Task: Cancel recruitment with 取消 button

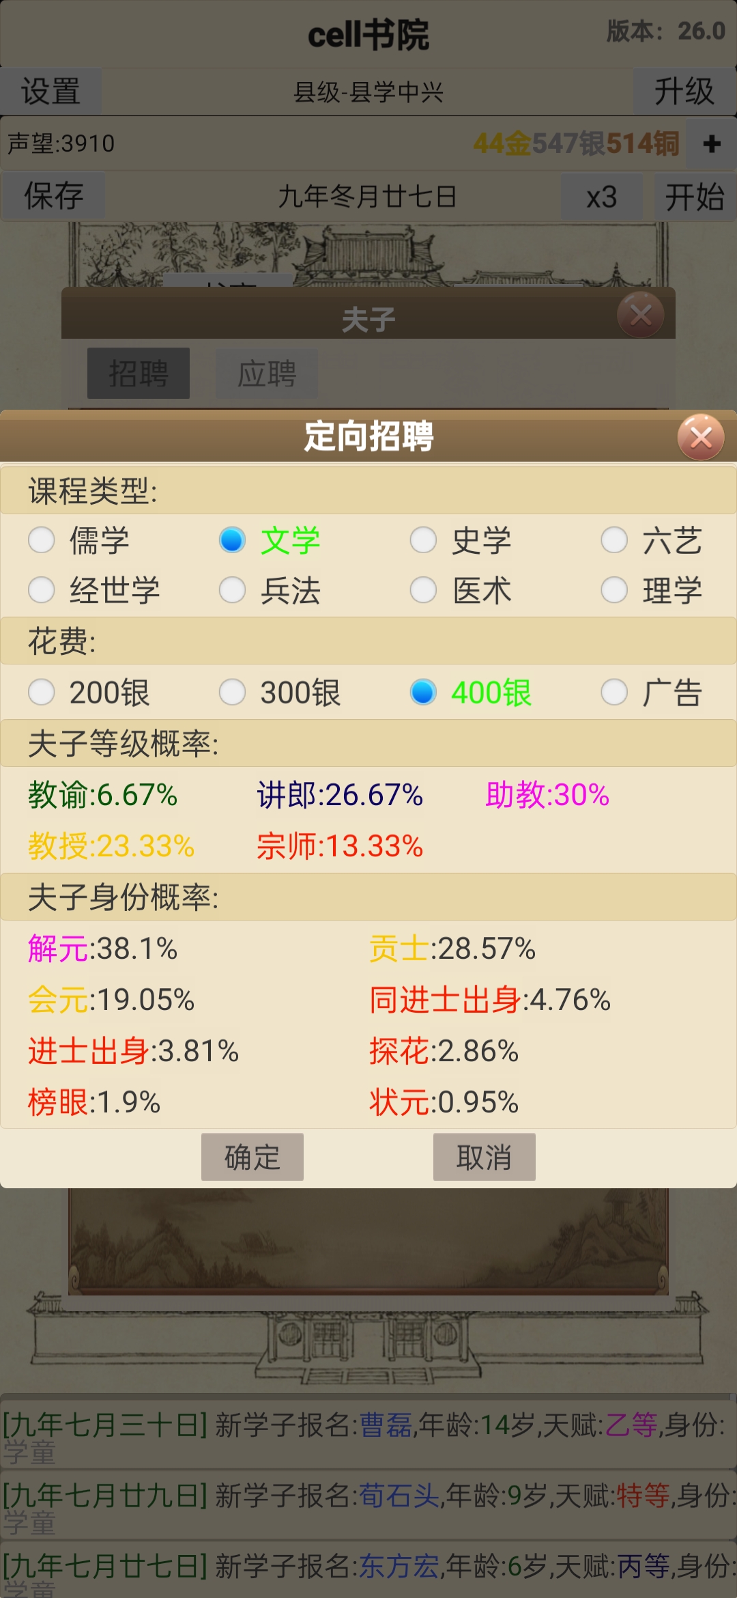Action: click(x=485, y=1156)
